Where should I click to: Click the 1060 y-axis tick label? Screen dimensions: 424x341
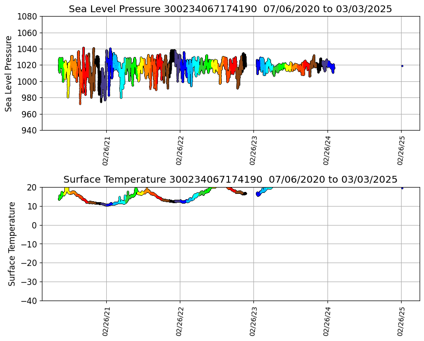coord(28,33)
